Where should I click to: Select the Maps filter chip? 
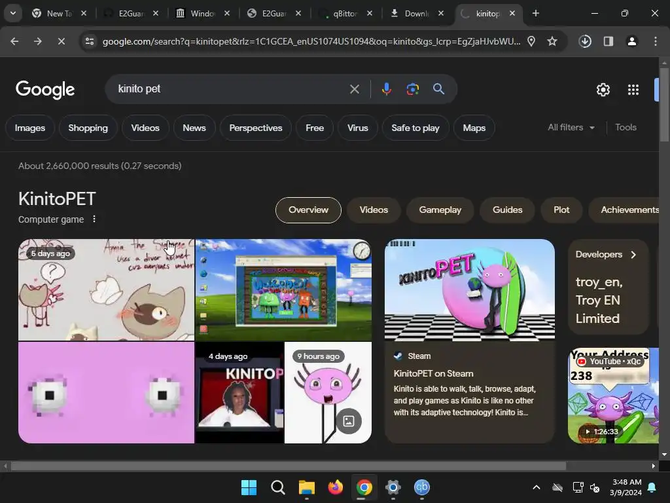[474, 128]
